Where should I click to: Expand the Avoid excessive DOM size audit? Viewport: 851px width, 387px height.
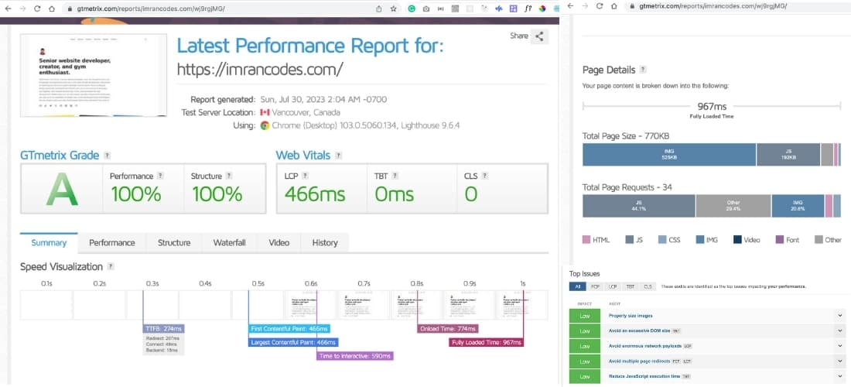(840, 330)
